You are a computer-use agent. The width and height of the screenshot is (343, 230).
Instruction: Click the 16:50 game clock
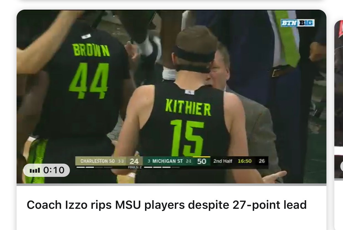tap(244, 161)
